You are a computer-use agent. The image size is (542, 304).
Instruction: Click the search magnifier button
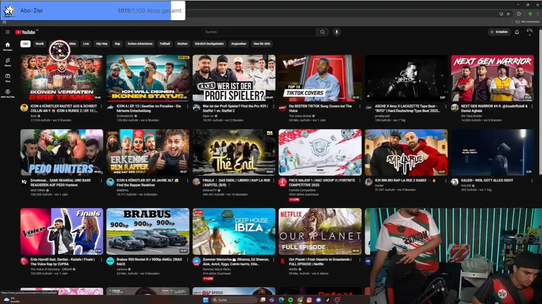322,32
